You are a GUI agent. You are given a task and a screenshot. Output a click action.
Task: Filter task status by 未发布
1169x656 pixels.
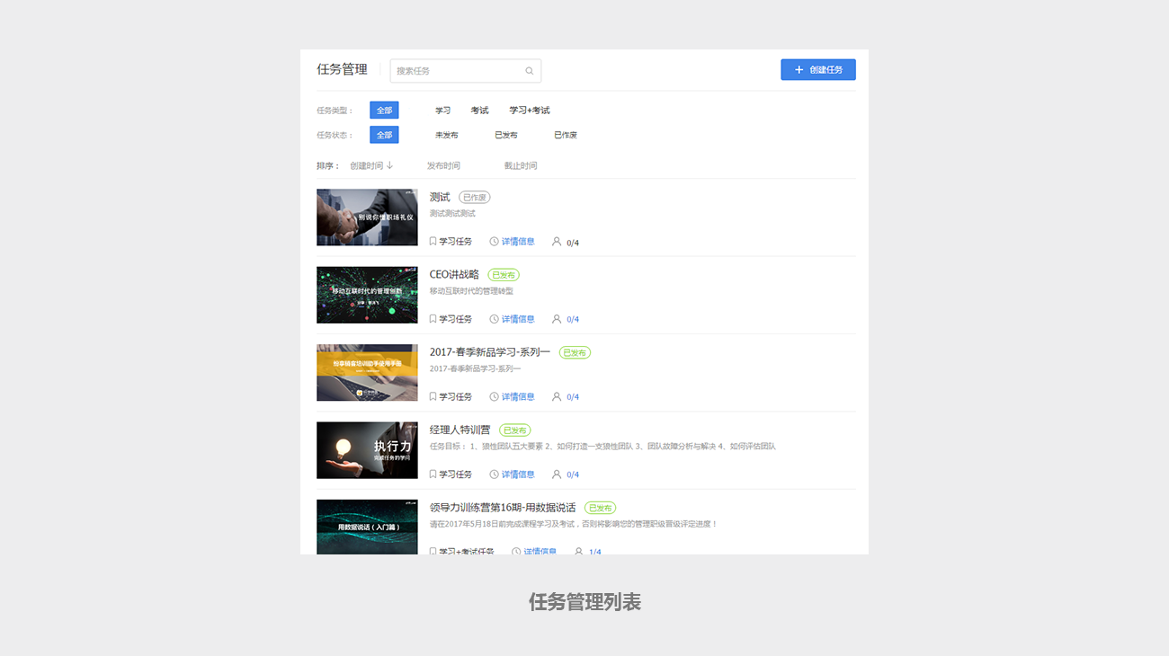[447, 135]
